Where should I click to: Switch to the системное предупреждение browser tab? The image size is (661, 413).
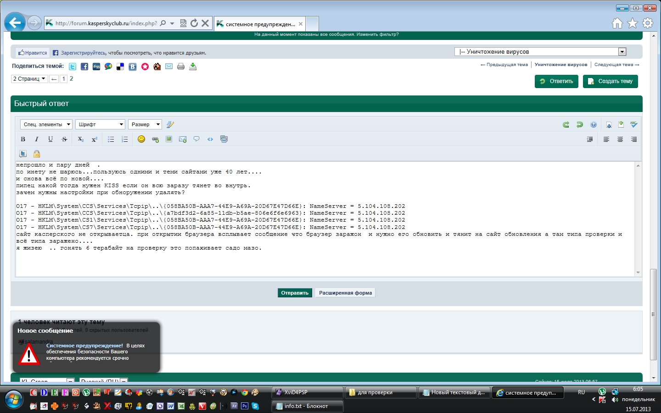pyautogui.click(x=259, y=24)
